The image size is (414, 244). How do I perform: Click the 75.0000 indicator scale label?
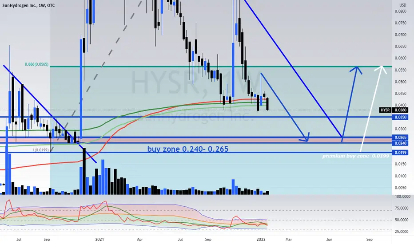pos(402,208)
